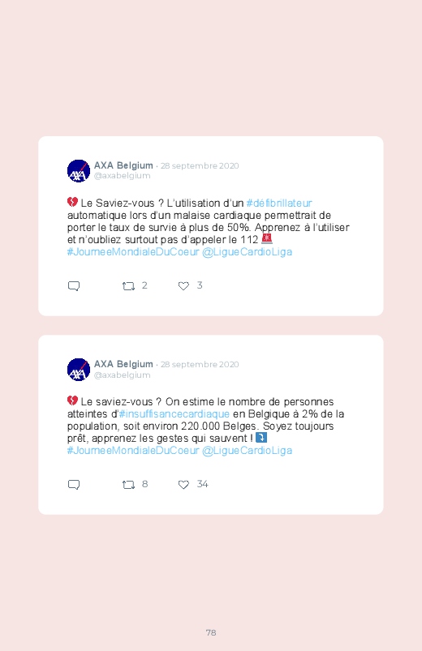This screenshot has height=651, width=422.
Task: Retweet the insuffisancecardiaque tweet
Action: 128,485
